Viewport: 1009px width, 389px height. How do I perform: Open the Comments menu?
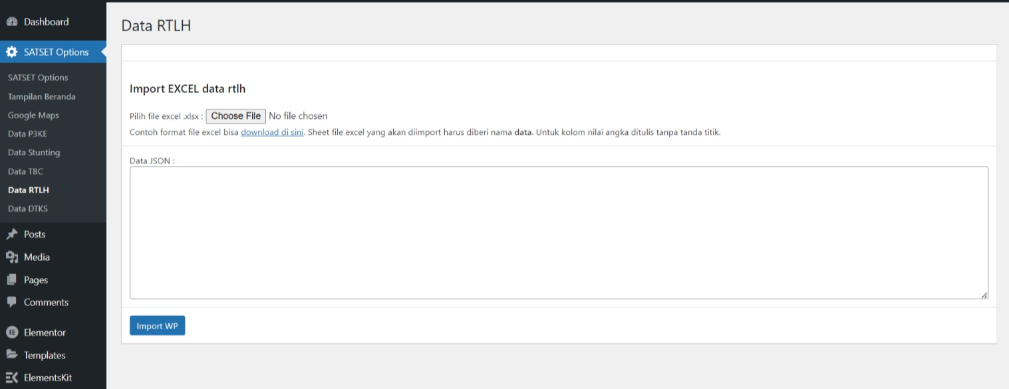(53, 302)
